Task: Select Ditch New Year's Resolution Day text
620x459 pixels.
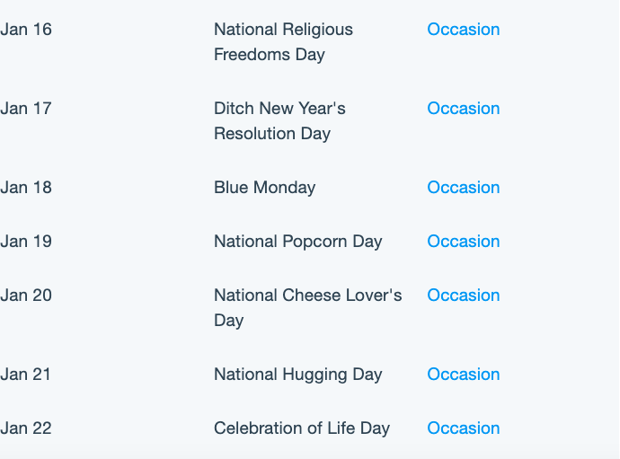Action: 280,121
